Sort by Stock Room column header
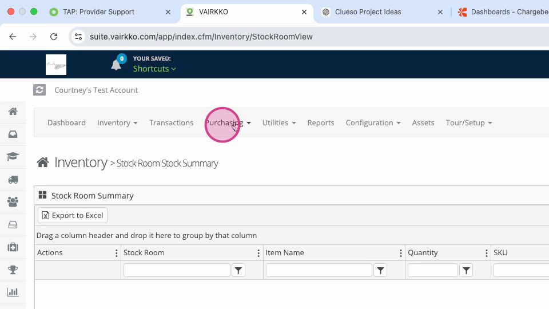 [x=144, y=252]
